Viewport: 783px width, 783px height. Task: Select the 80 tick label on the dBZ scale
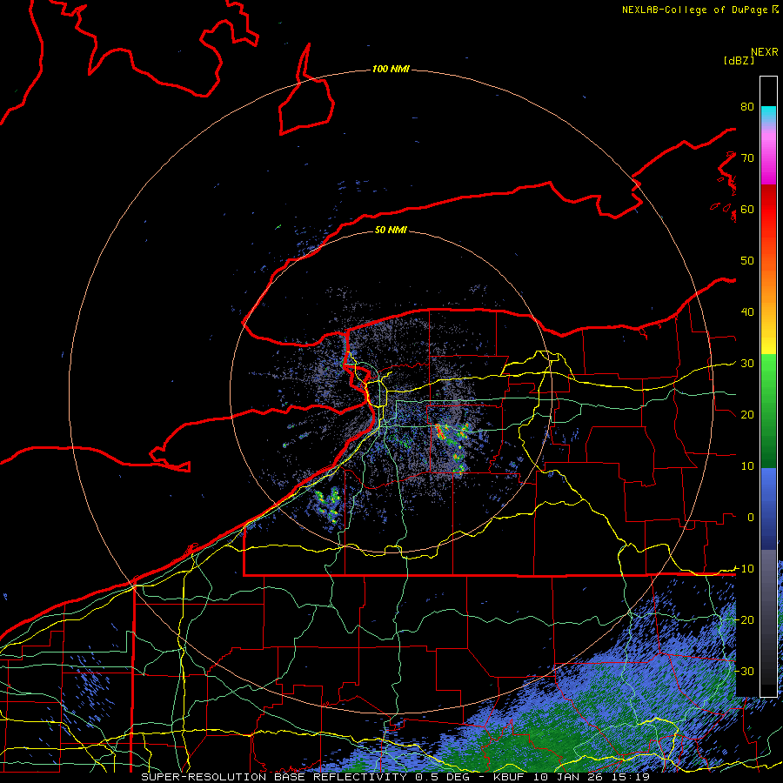(x=747, y=106)
